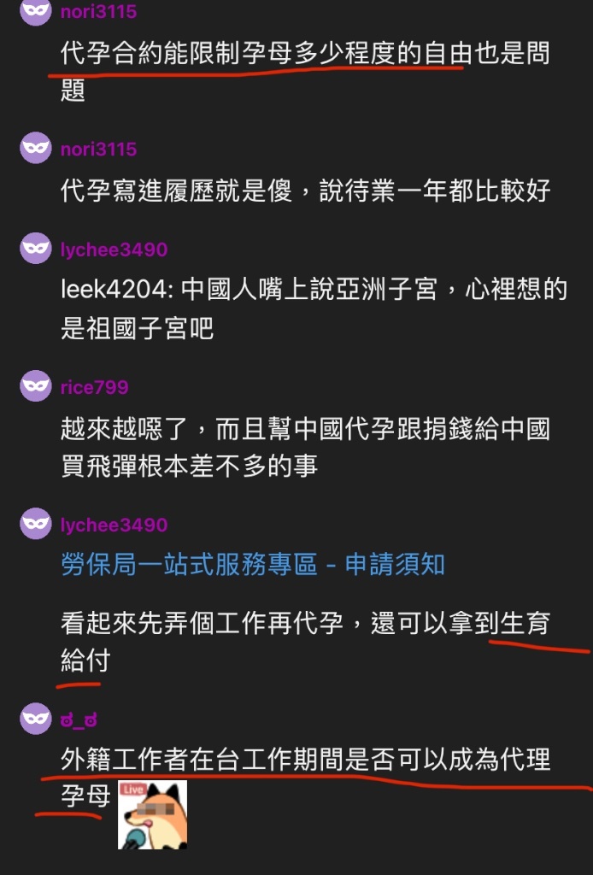
Task: Open the 勞保局一站式服務專區 - 申請須知 link
Action: pos(253,564)
